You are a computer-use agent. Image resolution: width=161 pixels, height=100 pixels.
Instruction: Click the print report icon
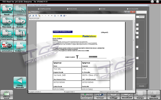point(33,16)
